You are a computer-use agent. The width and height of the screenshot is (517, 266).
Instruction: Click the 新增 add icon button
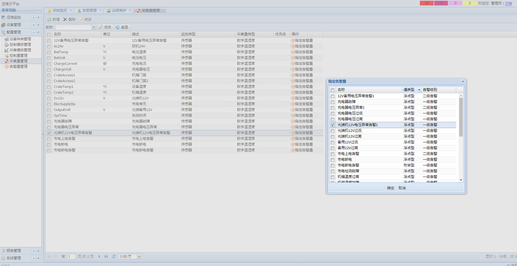coord(54,20)
